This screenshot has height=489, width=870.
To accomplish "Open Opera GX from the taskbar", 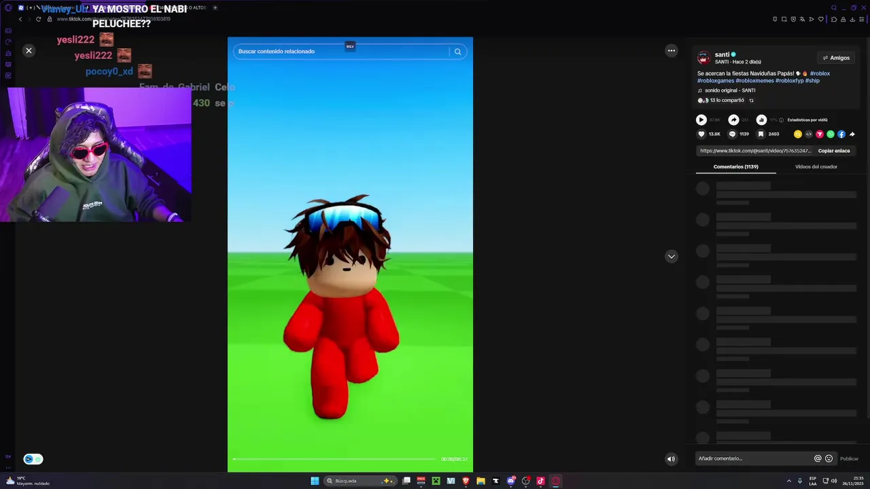I will 555,481.
